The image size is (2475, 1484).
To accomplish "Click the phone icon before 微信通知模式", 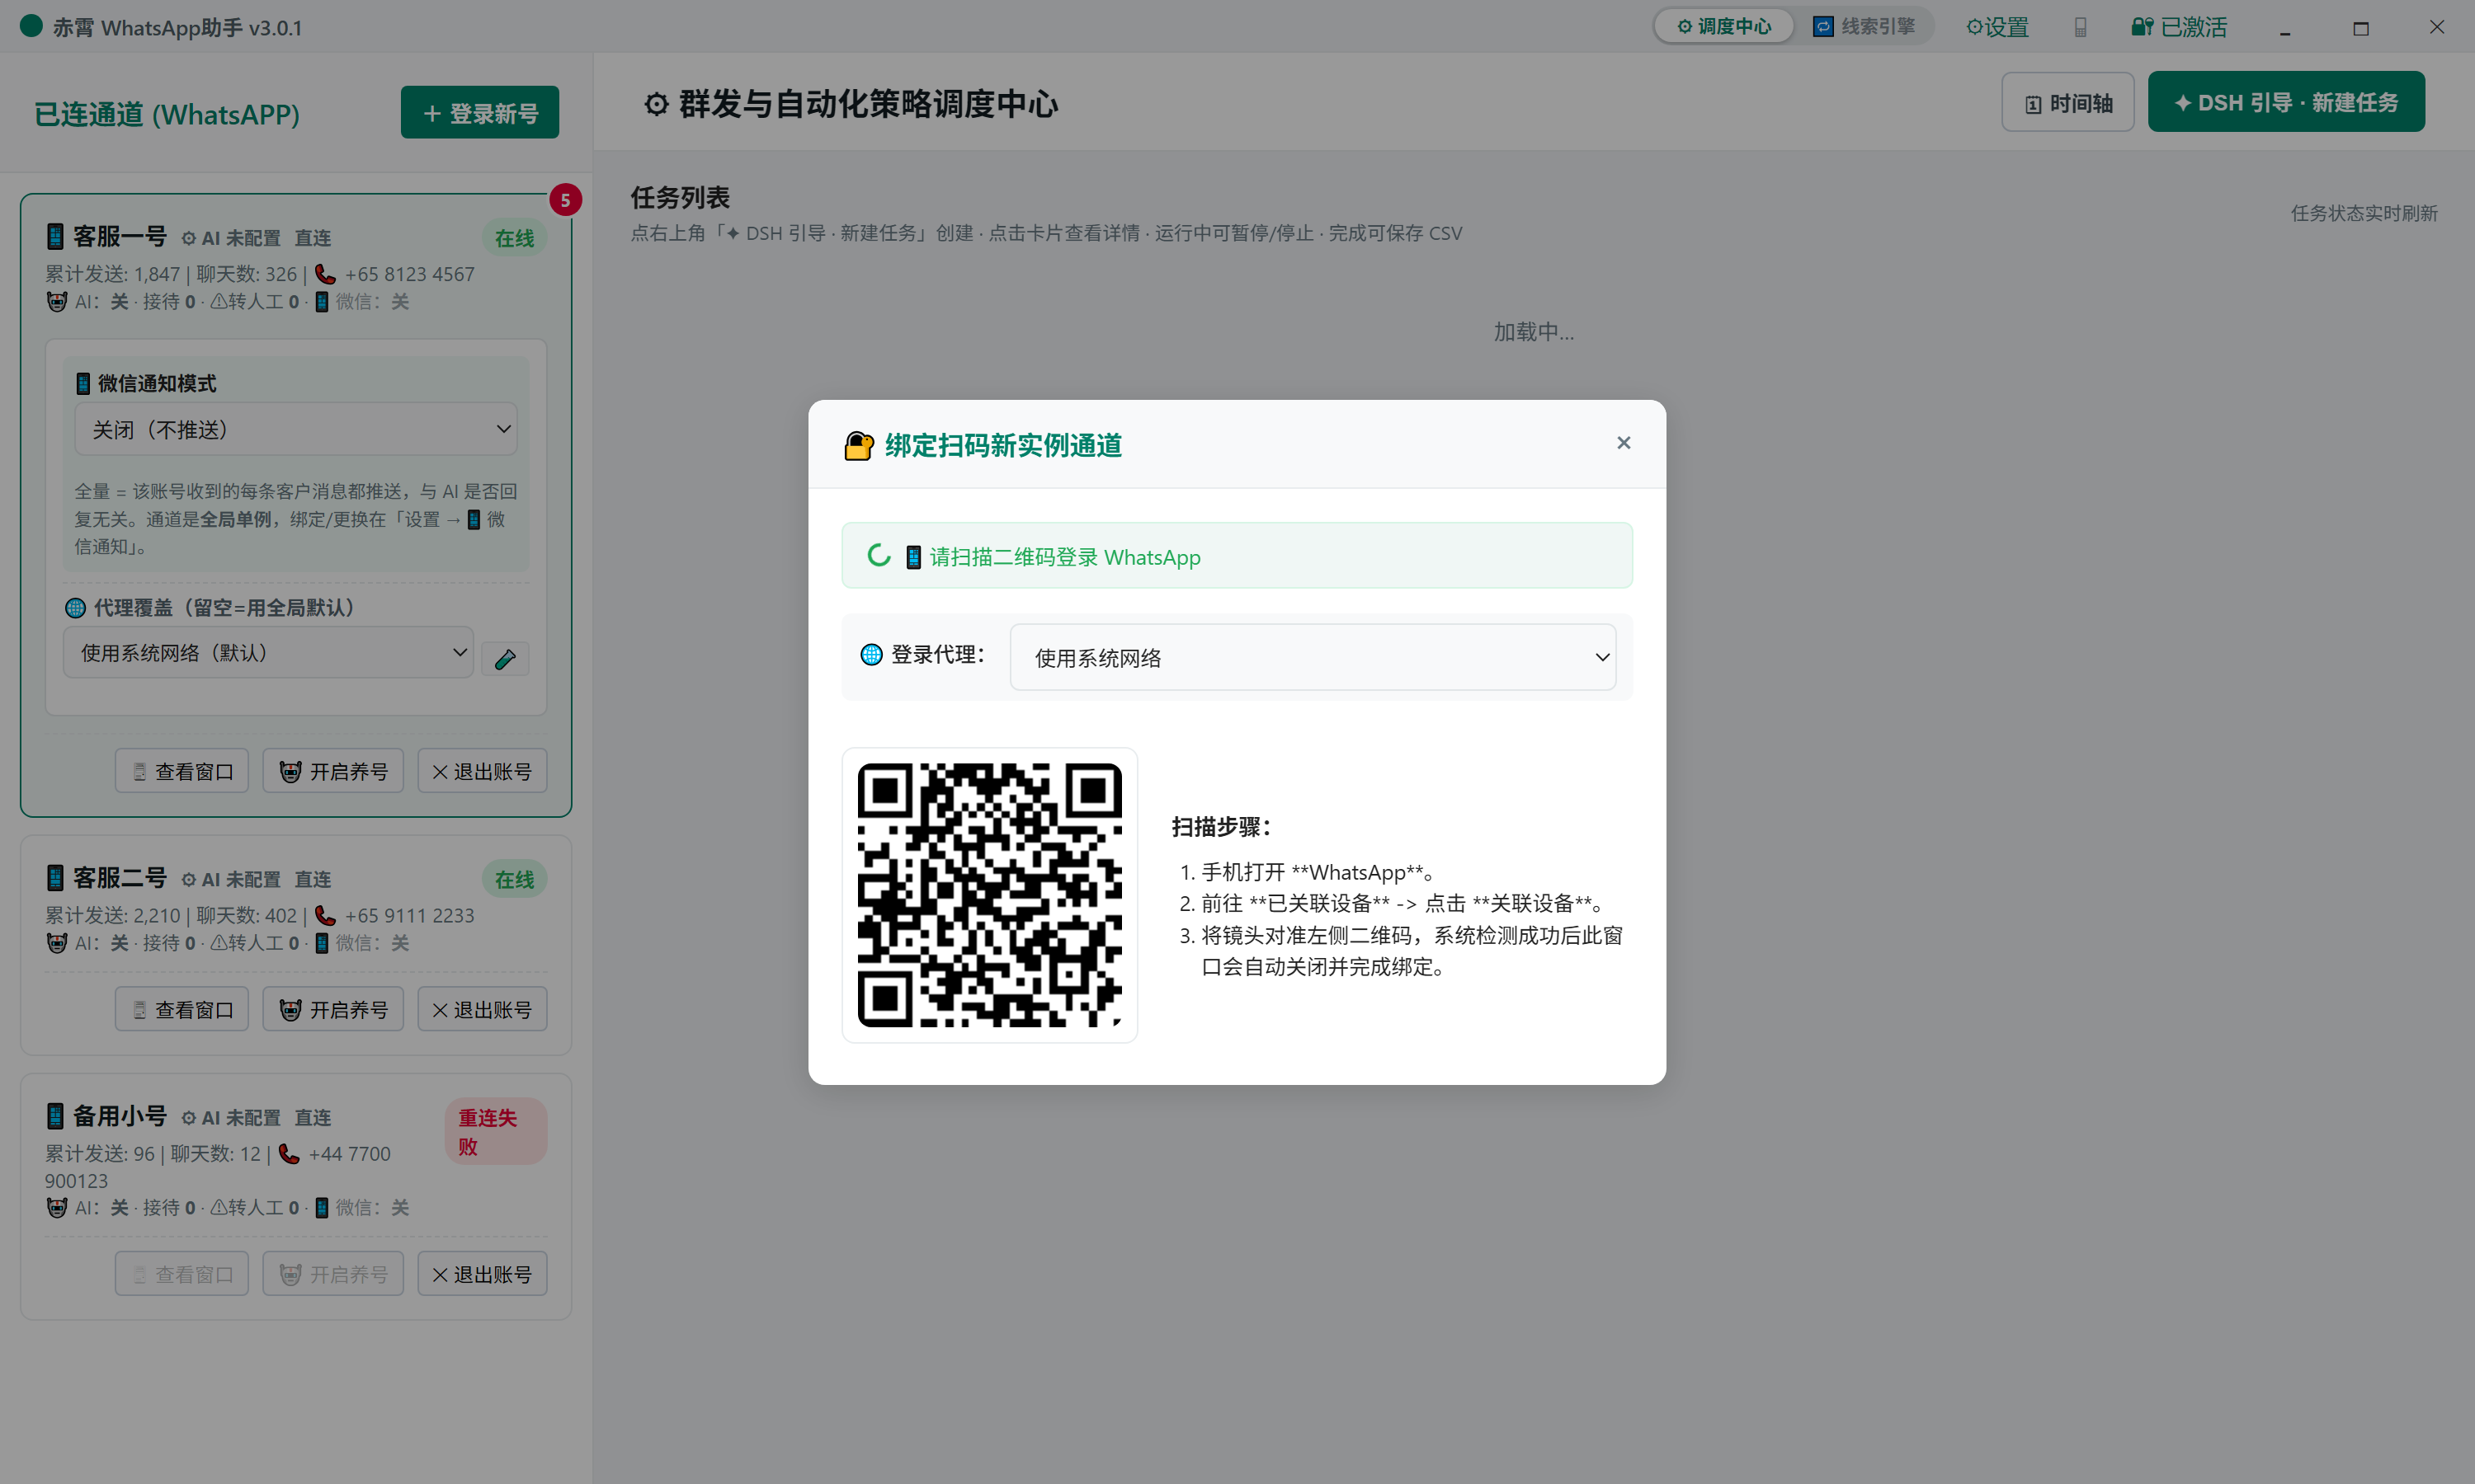I will (83, 383).
